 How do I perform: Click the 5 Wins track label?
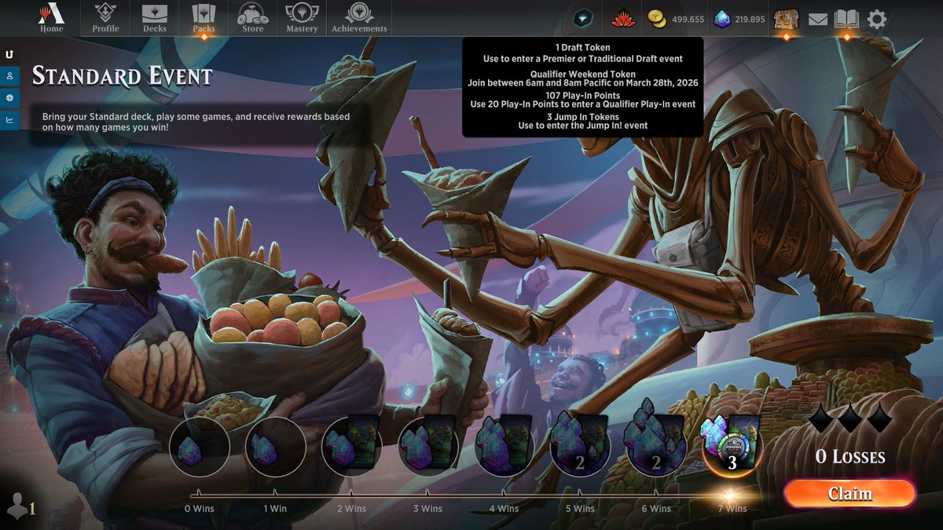pos(580,508)
